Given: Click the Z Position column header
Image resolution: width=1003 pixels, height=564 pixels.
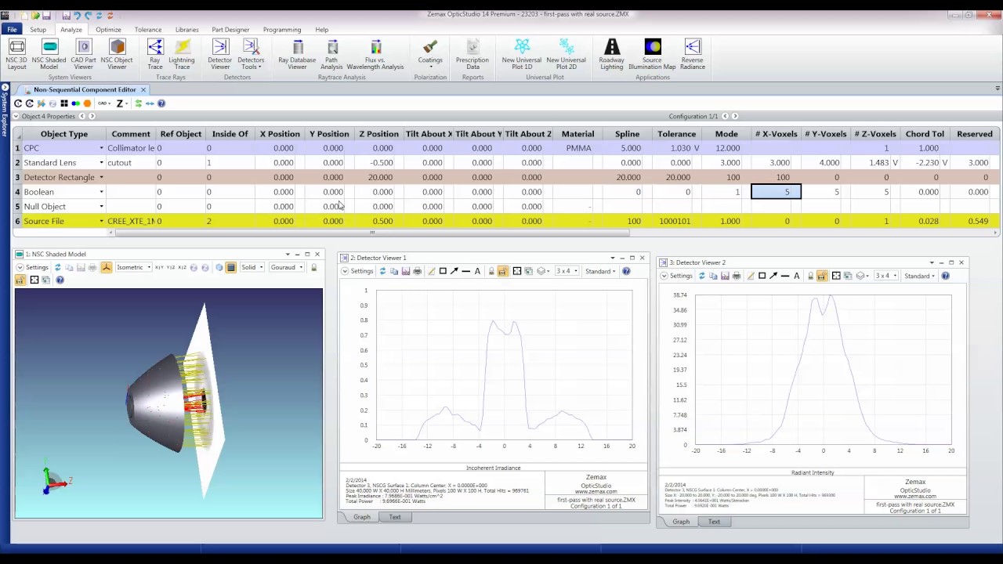Looking at the screenshot, I should (378, 134).
